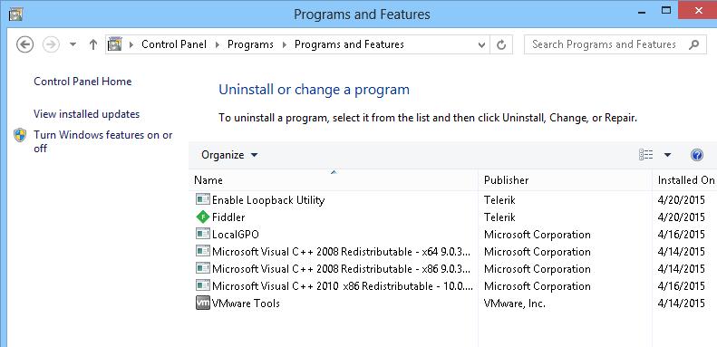Click the green Fiddler icon
The width and height of the screenshot is (717, 347).
tap(202, 217)
